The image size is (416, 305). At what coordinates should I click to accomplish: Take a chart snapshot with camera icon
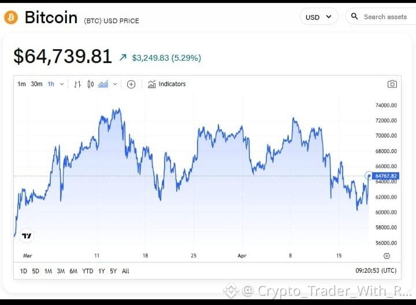(392, 84)
